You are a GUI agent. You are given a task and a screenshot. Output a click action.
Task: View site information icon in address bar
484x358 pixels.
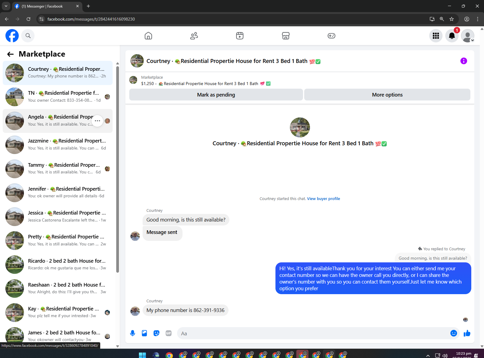41,19
